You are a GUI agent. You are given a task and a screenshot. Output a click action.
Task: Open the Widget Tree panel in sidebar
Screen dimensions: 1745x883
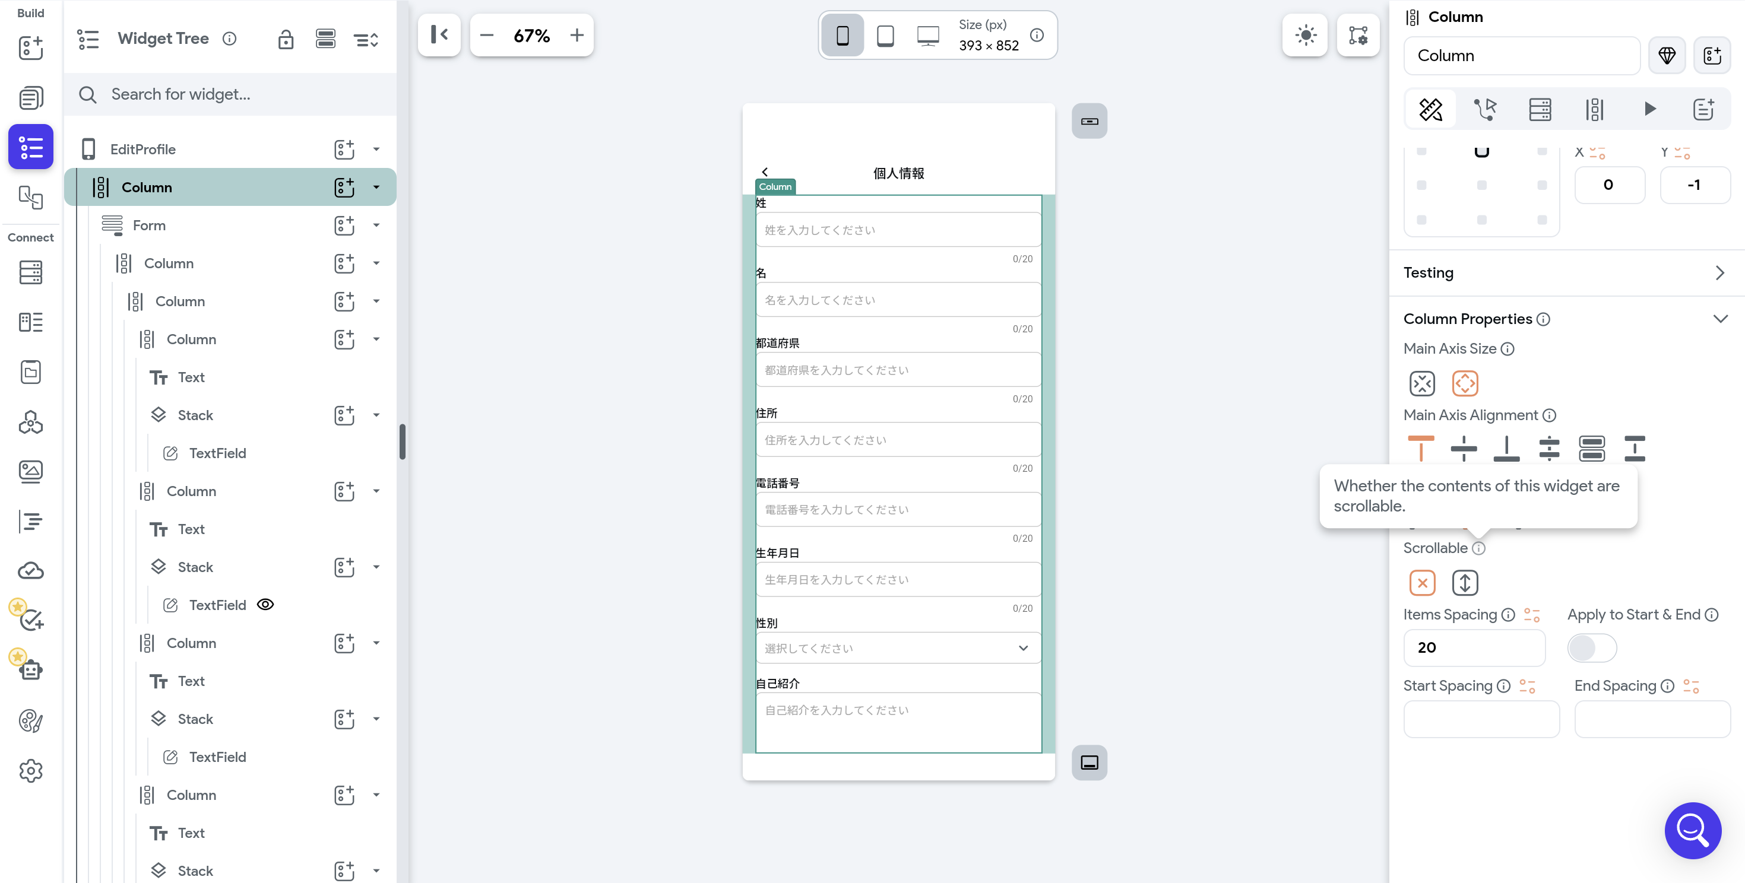(30, 147)
